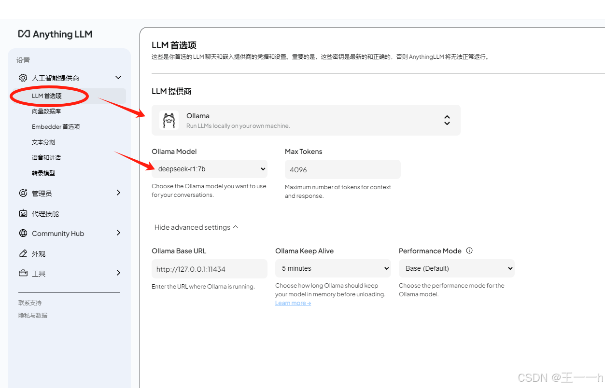
Task: Click the 外观 pen icon
Action: (23, 253)
